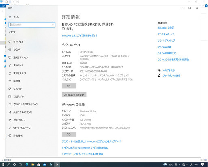Click the 詳細情報 info icon in sidebar
The width and height of the screenshot is (208, 167).
10,136
